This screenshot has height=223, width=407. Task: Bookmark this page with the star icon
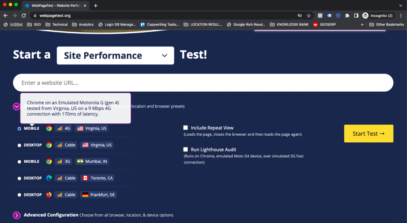309,15
